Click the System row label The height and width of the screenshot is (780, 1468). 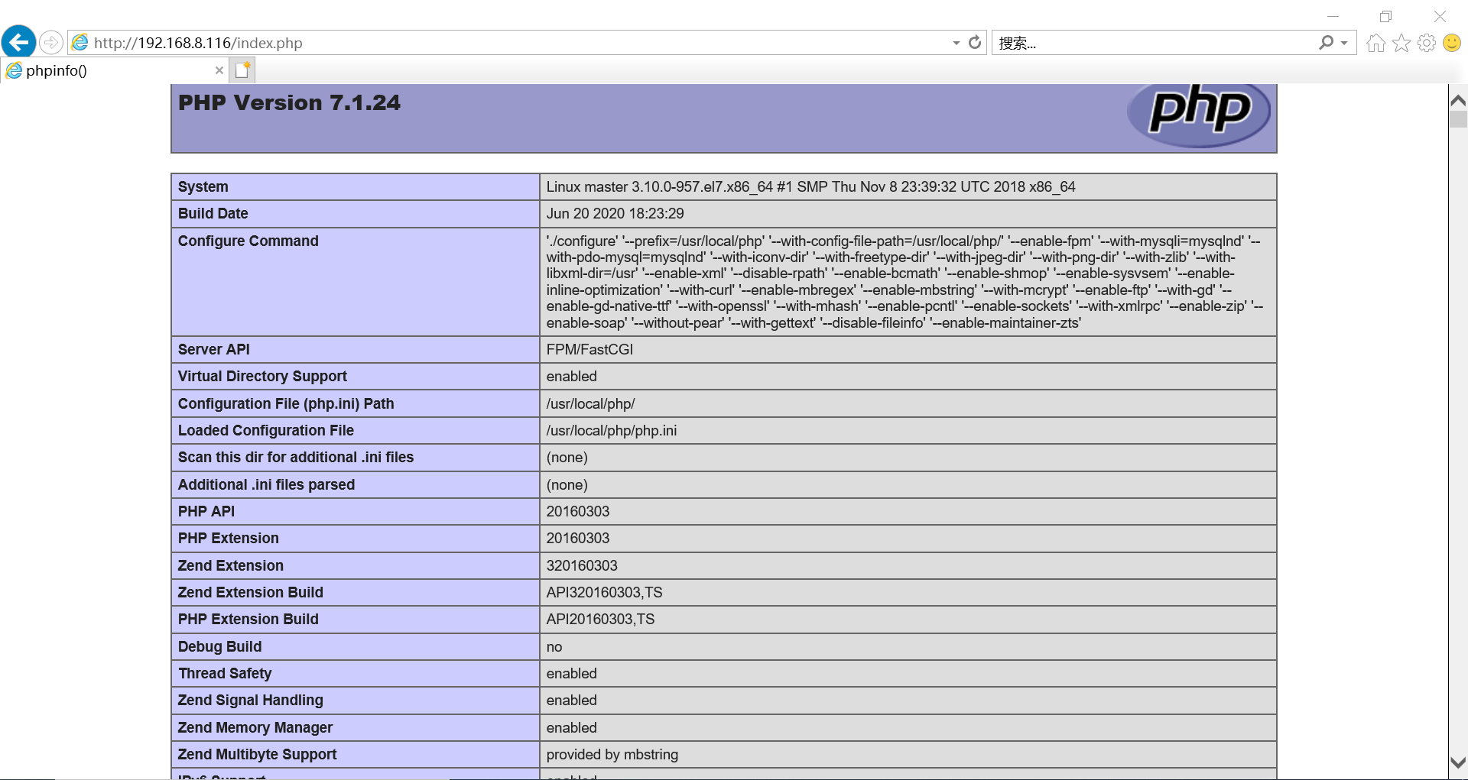point(203,186)
